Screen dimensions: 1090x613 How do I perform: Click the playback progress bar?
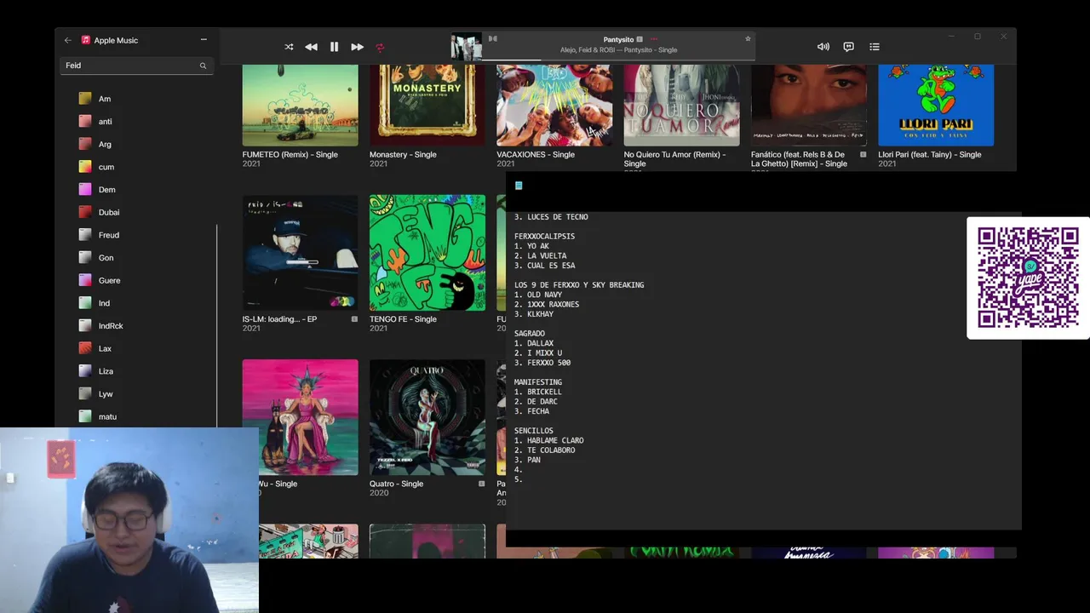pyautogui.click(x=618, y=60)
